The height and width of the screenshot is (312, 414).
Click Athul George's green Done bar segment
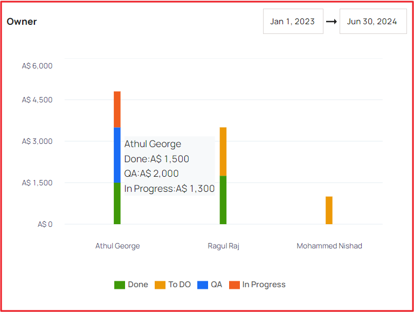pyautogui.click(x=117, y=203)
